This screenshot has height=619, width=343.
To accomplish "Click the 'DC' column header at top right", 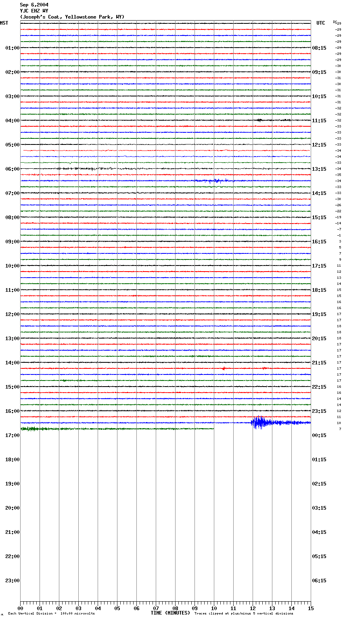I will [335, 22].
